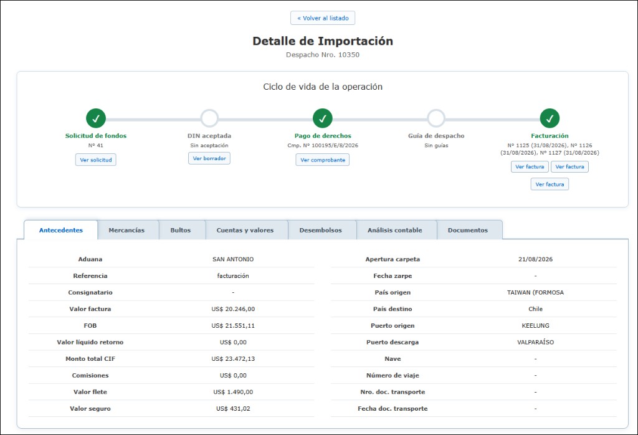Click the facturación referencia value
This screenshot has width=638, height=435.
coord(233,276)
